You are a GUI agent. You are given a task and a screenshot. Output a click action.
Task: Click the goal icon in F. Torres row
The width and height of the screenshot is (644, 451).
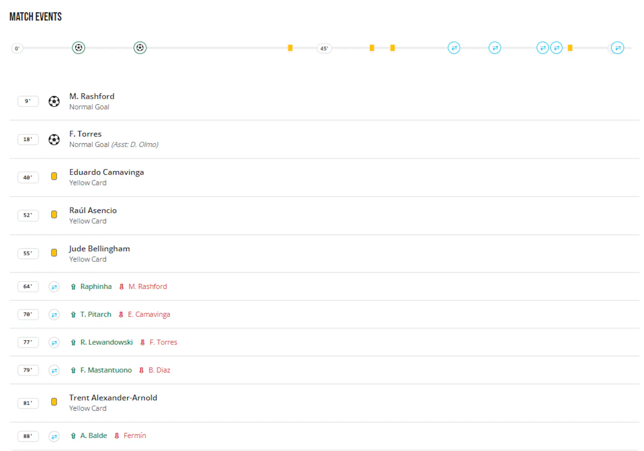[x=54, y=139]
